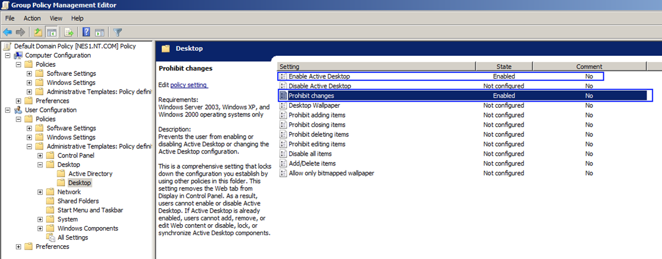Click the Active Directory folder icon
The width and height of the screenshot is (662, 259).
(x=62, y=173)
